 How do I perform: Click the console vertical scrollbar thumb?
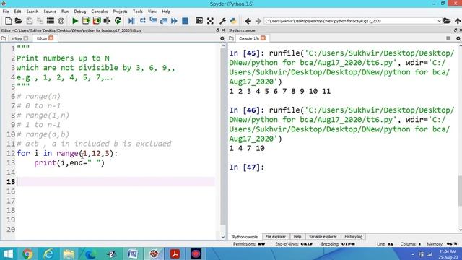pyautogui.click(x=461, y=191)
